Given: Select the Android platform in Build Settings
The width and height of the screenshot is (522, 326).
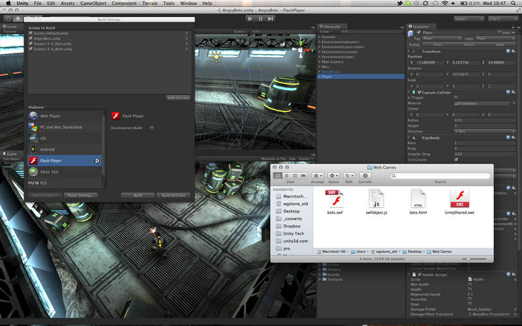Looking at the screenshot, I should point(64,149).
